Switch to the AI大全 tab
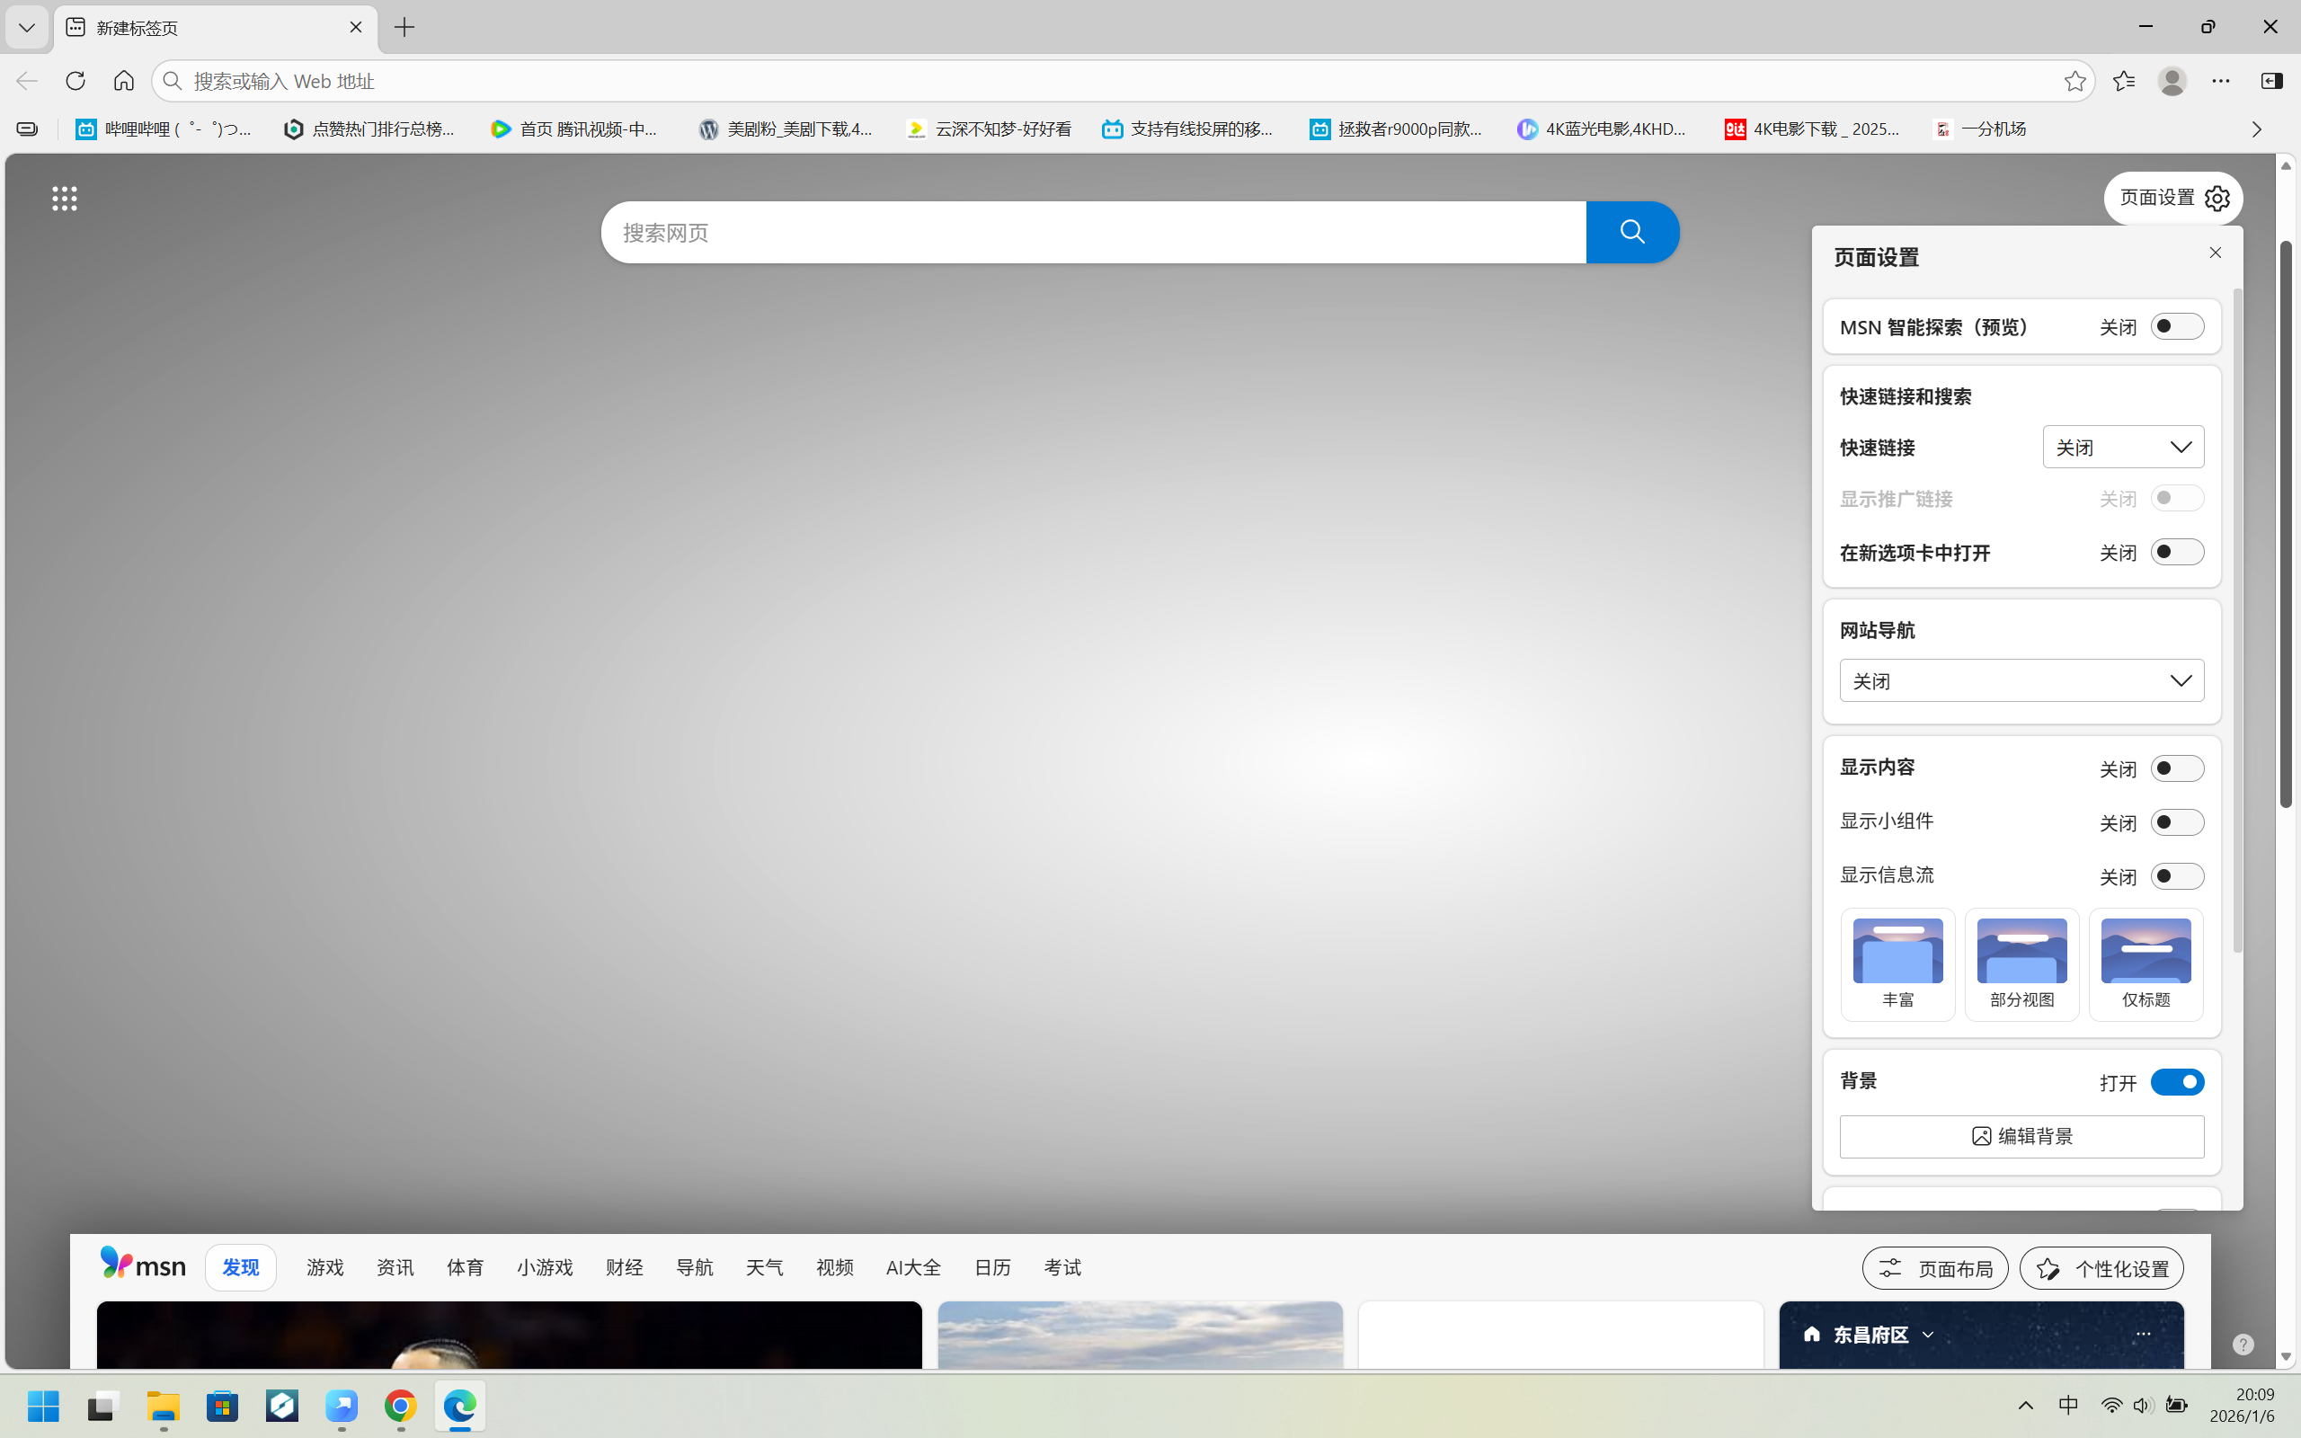Image resolution: width=2301 pixels, height=1438 pixels. click(x=914, y=1268)
